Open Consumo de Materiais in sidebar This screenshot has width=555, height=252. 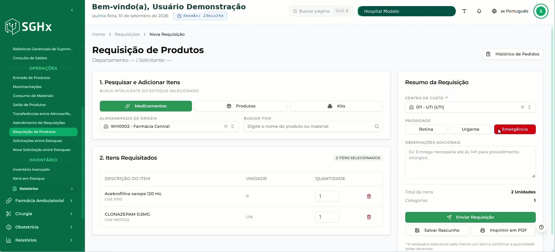pyautogui.click(x=33, y=96)
